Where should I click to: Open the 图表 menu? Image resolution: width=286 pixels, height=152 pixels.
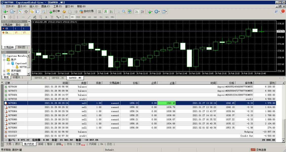46,6
